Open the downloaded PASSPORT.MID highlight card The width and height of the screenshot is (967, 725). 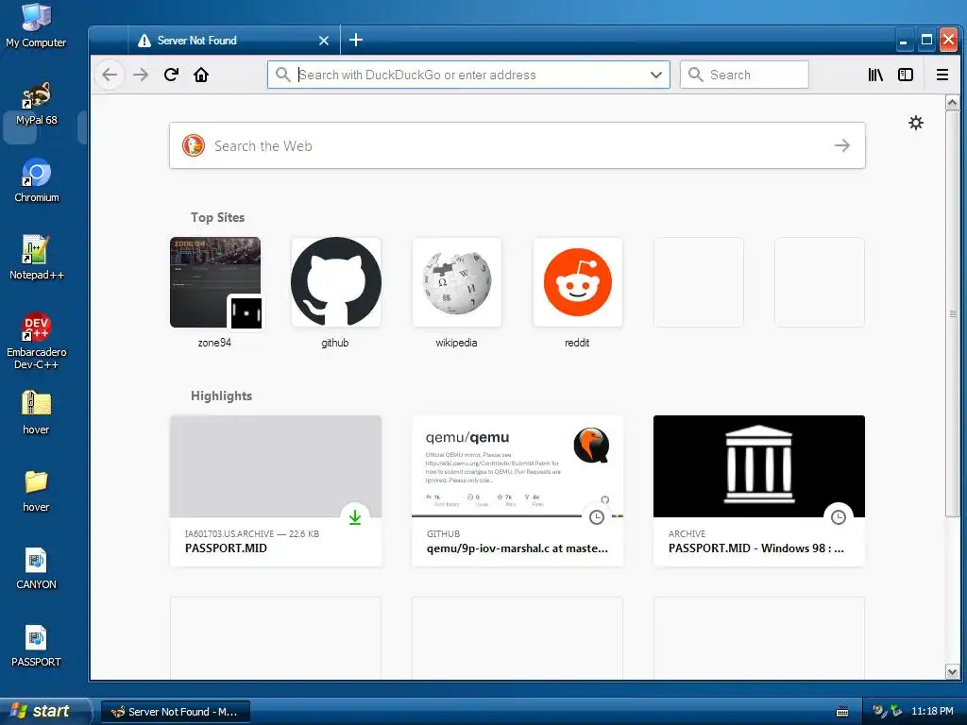(x=276, y=491)
